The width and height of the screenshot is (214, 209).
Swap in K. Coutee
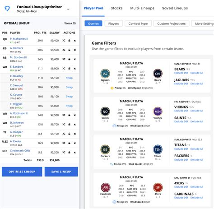[69, 97]
